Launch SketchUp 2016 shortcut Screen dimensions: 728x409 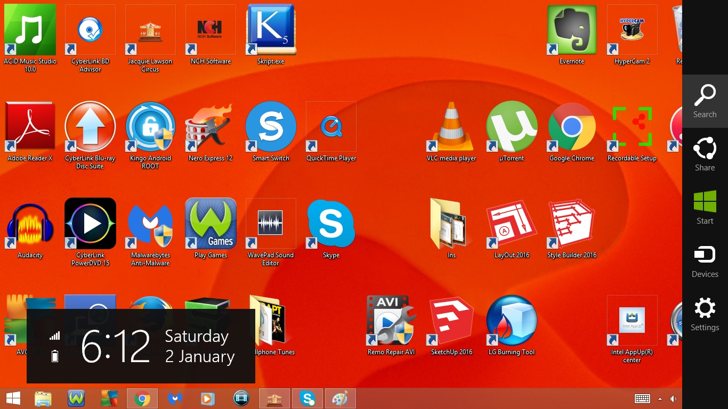point(451,326)
